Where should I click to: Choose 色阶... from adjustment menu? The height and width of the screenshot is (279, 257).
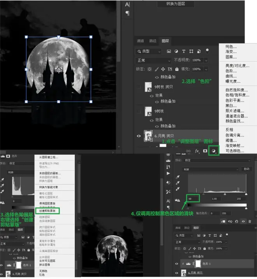(231, 71)
